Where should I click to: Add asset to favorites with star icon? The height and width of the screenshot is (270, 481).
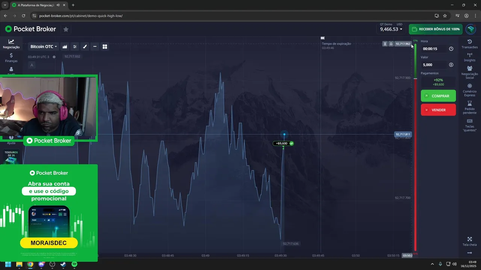tap(66, 29)
